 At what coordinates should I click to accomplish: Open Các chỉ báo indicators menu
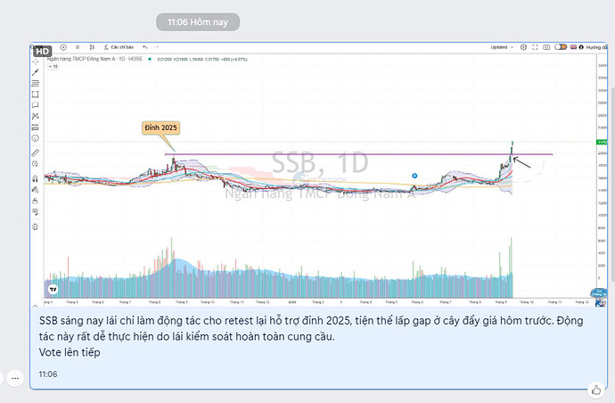pos(119,47)
